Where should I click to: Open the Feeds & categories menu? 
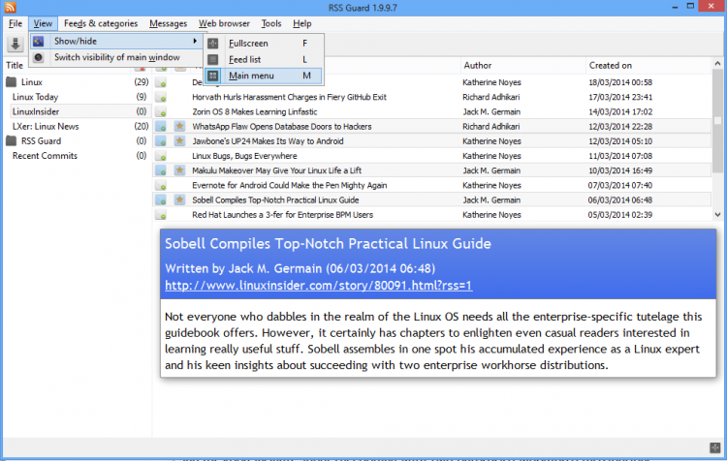[101, 23]
